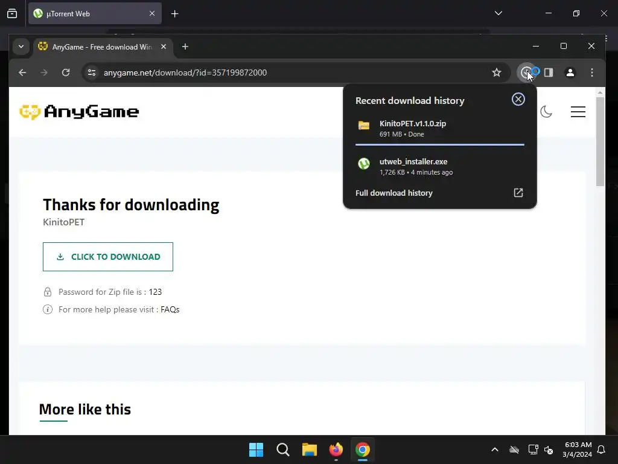Click the CLICK TO DOWNLOAD button
Screen dimensions: 618x464
click(x=108, y=257)
